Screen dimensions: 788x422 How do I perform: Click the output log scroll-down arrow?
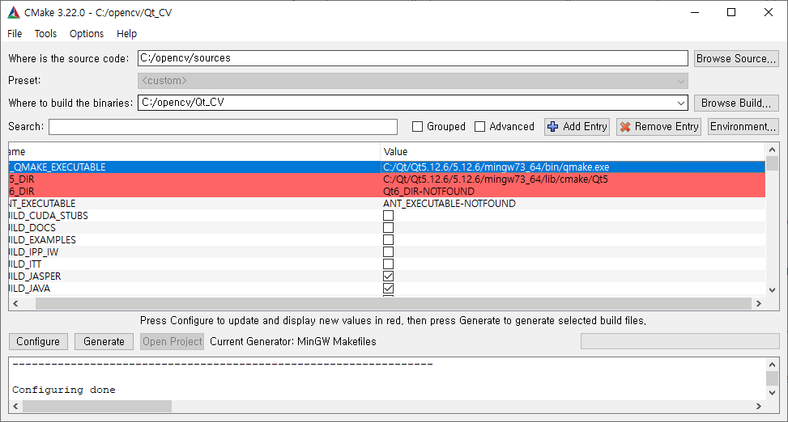coord(773,393)
